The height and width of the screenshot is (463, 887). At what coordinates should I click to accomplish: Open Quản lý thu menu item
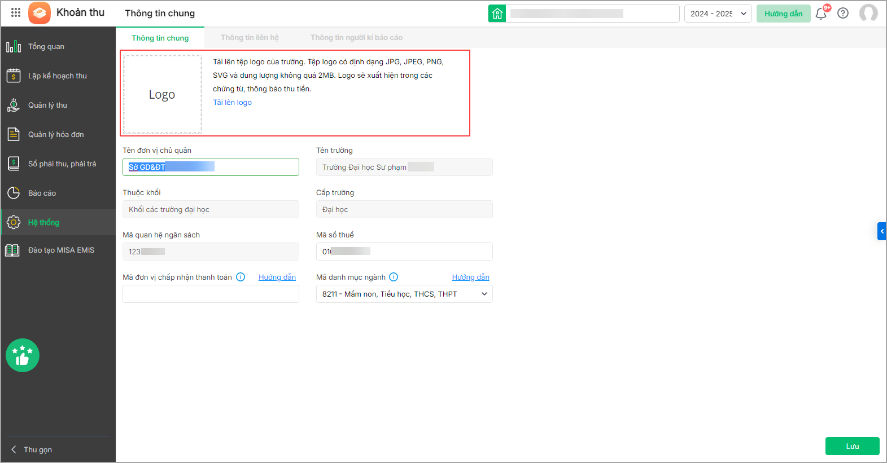[58, 105]
